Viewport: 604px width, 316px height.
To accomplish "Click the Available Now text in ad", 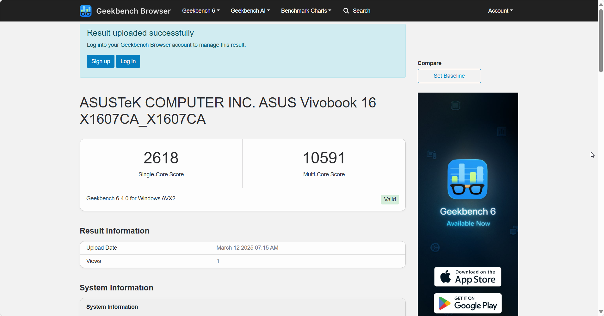I will (x=468, y=223).
